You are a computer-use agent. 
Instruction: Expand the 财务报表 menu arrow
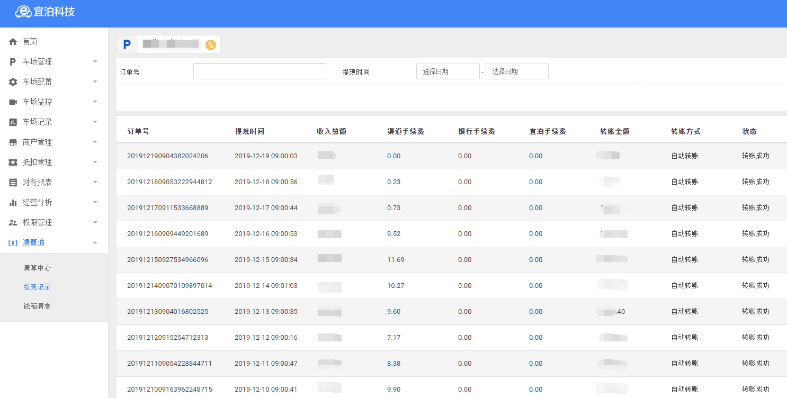(95, 183)
